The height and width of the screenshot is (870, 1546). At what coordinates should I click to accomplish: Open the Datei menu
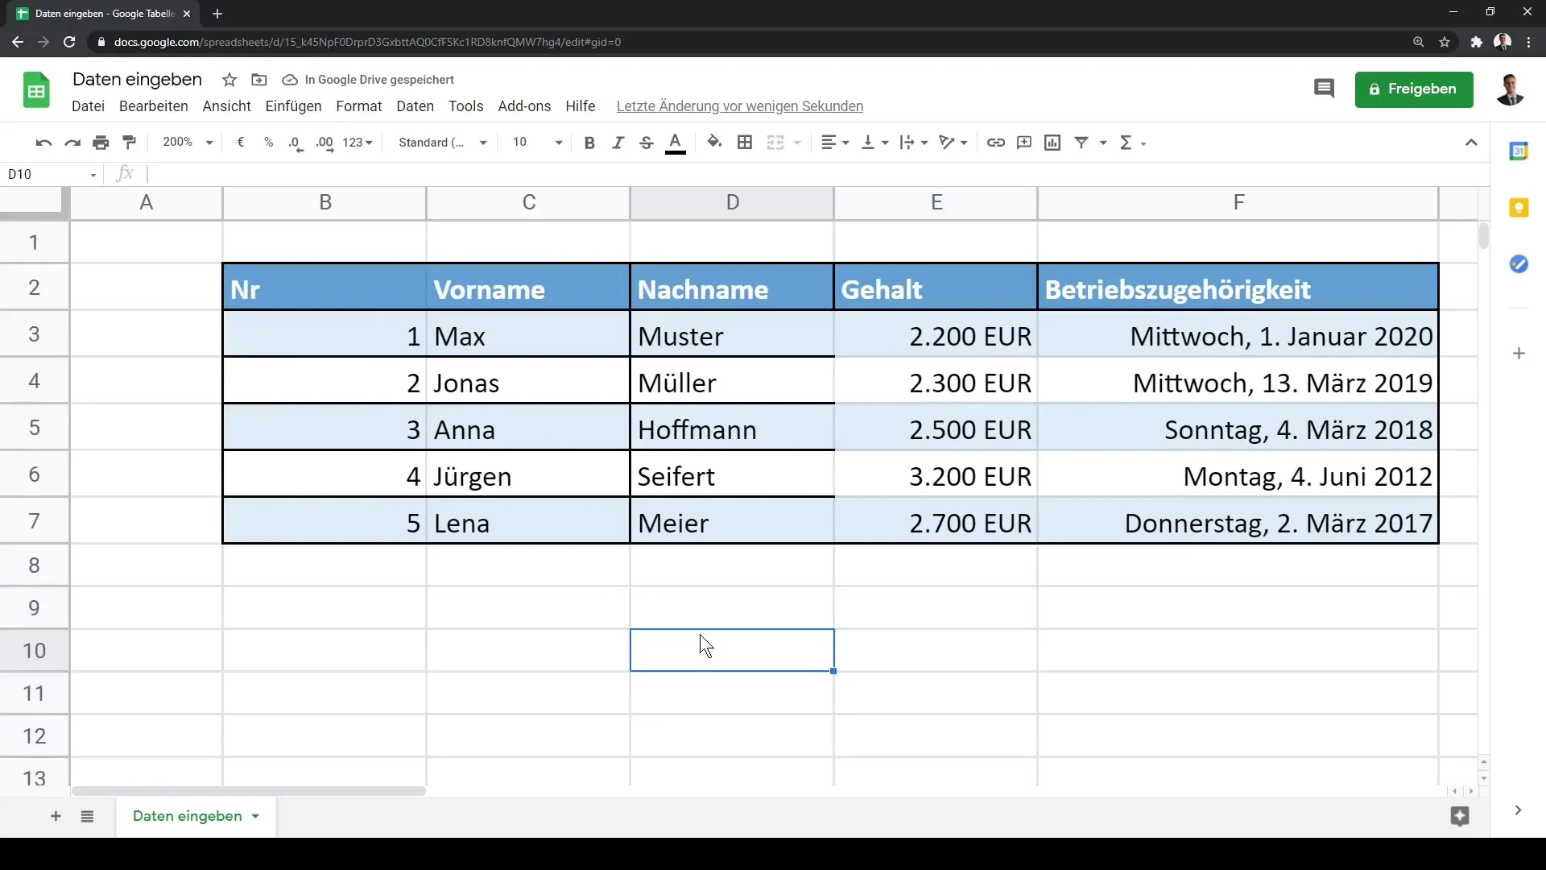(x=88, y=106)
